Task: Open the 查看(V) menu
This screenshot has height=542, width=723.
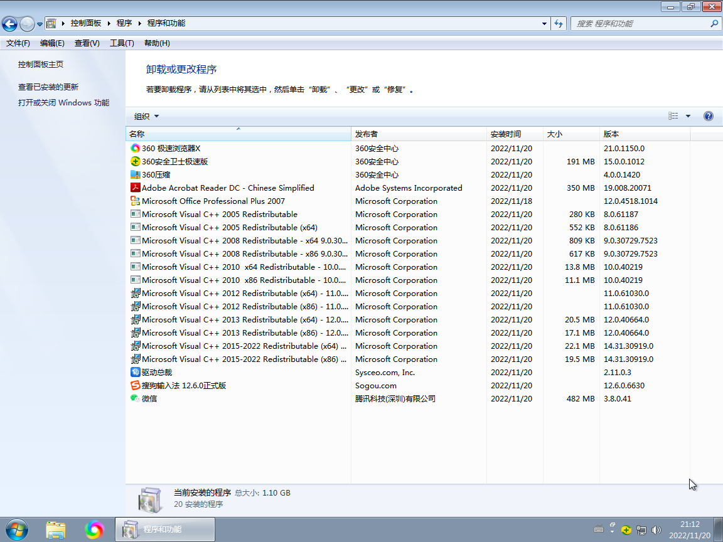Action: click(x=87, y=43)
